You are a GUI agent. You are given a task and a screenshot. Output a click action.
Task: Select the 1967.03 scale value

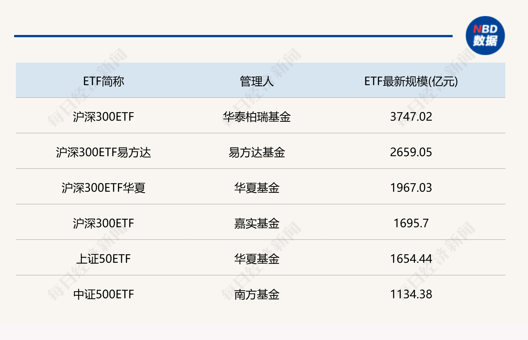[x=411, y=188]
